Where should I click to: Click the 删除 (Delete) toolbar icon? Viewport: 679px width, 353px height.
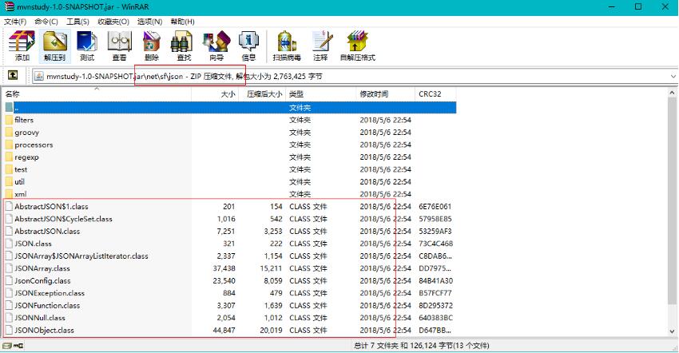click(152, 46)
